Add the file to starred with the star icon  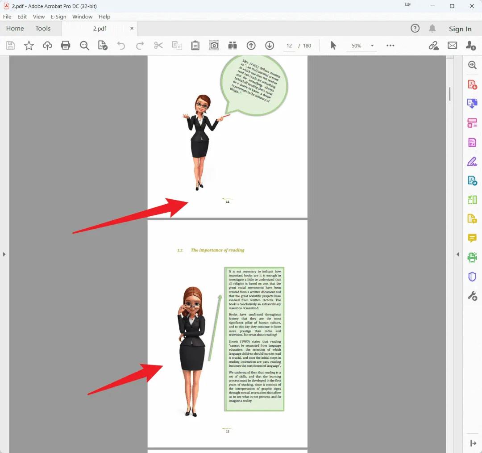29,46
